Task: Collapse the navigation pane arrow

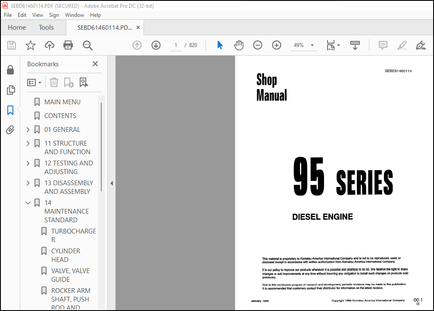Action: point(112,183)
